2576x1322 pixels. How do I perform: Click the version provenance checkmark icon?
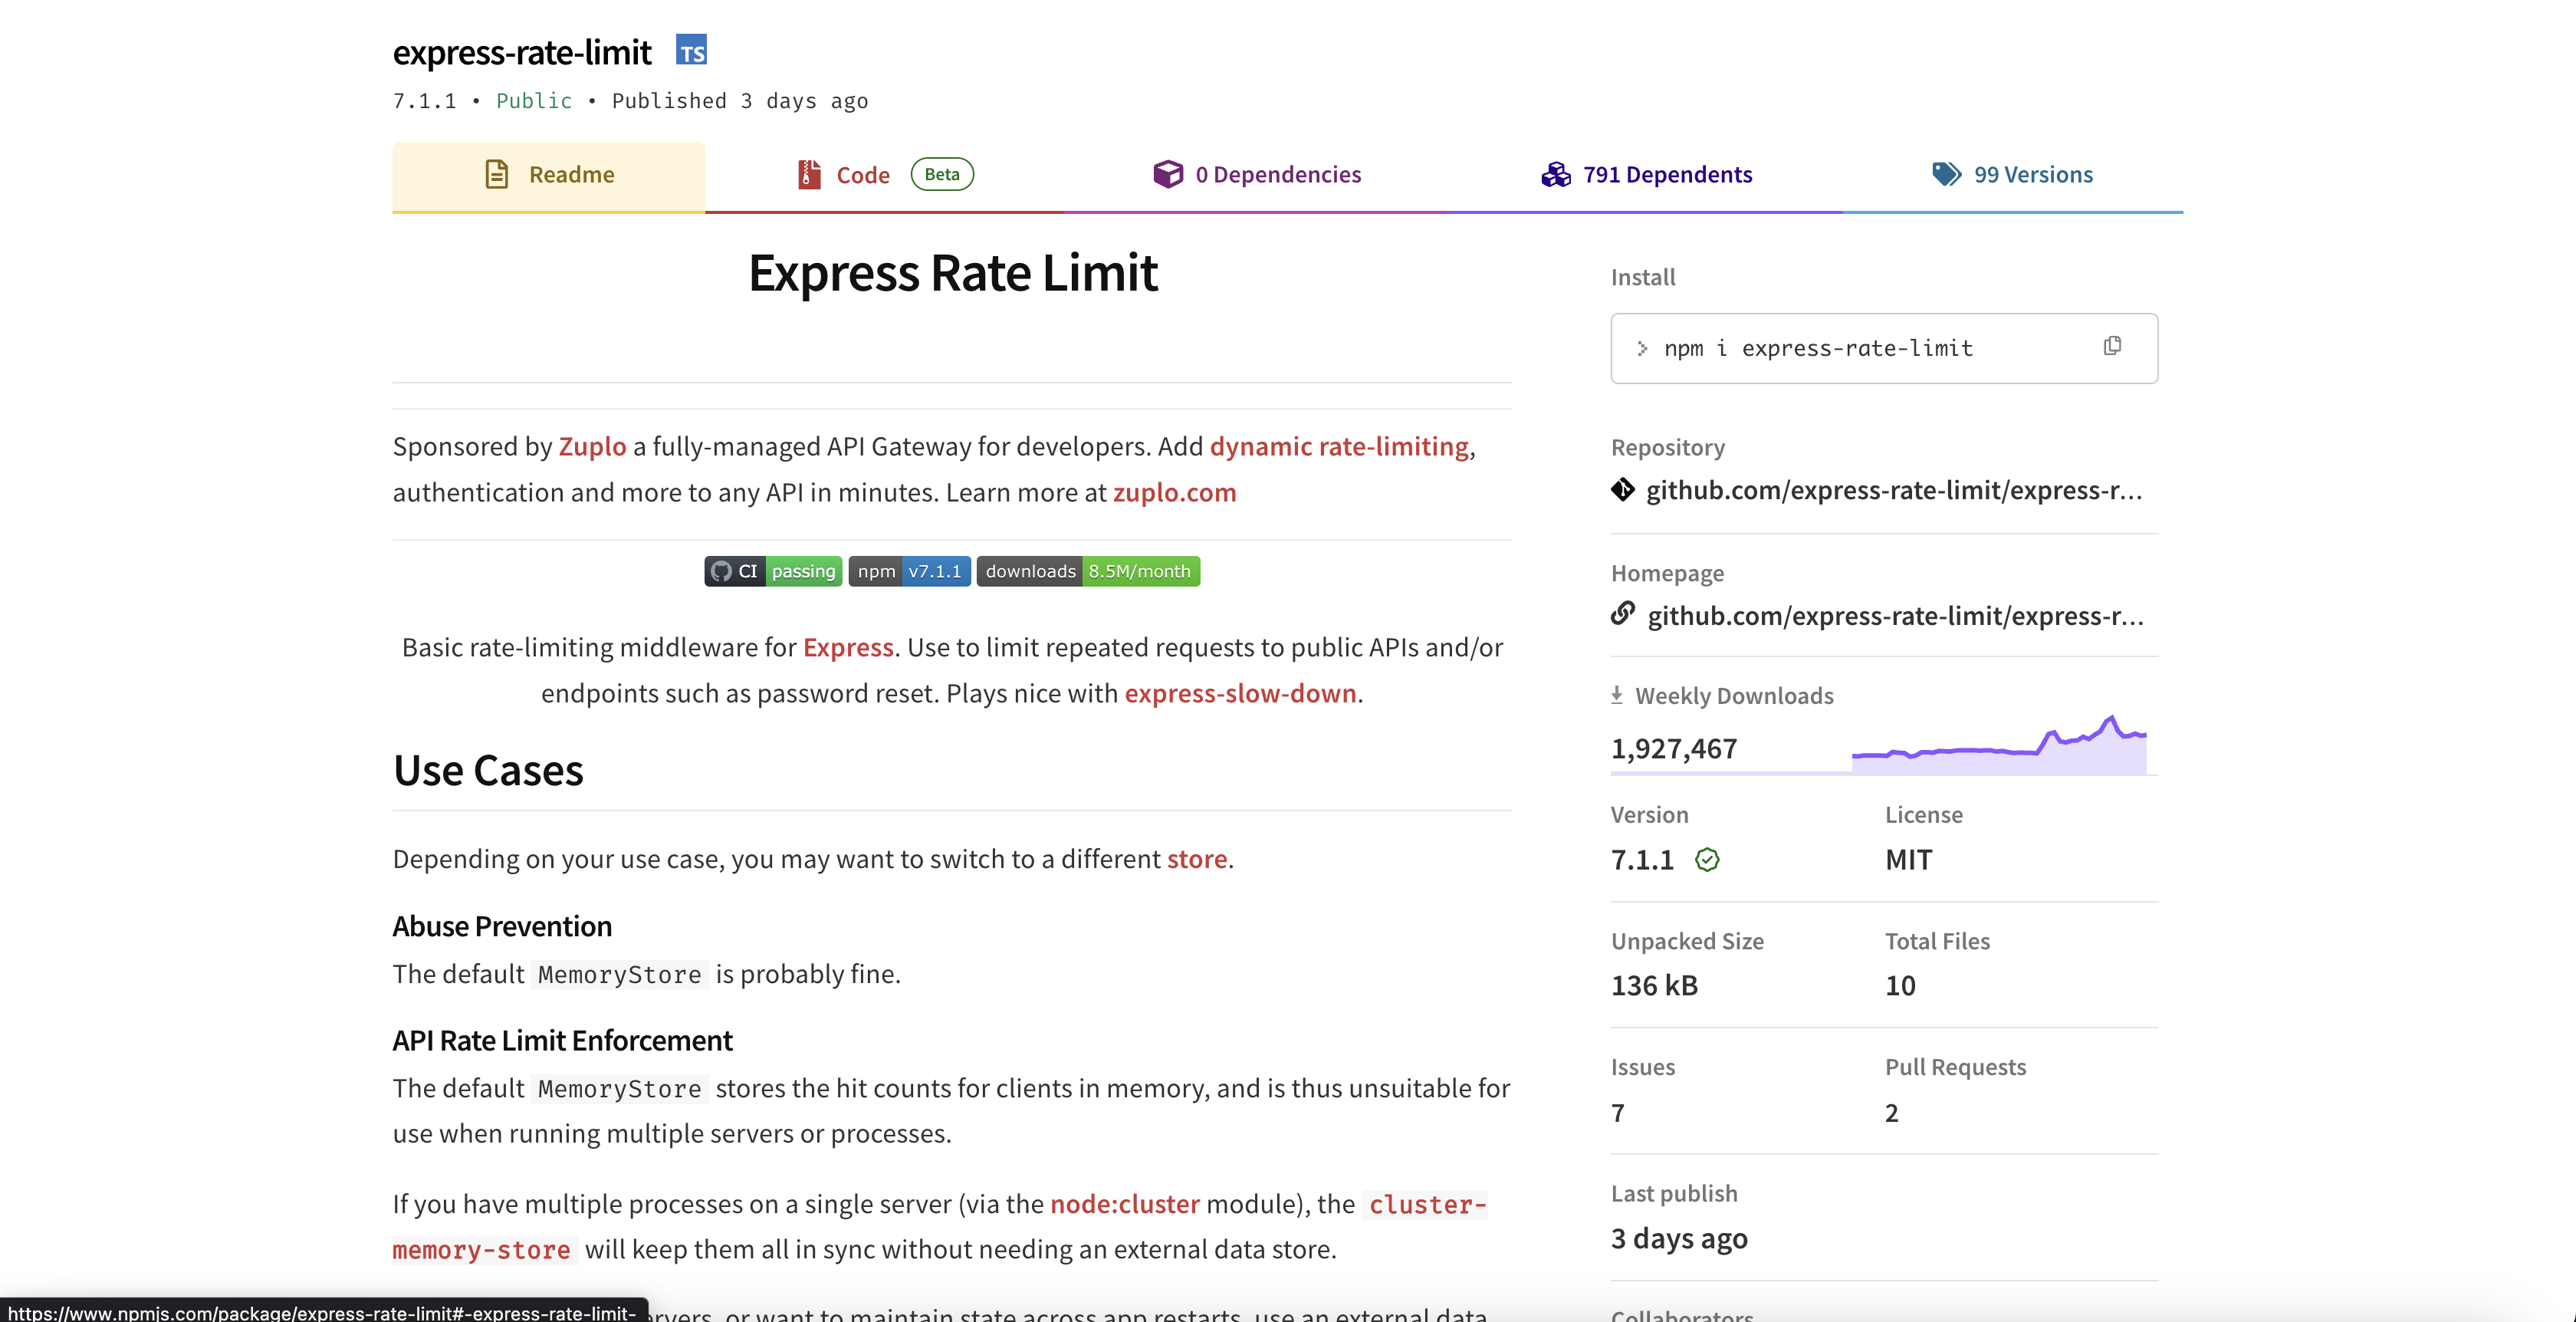click(x=1707, y=860)
